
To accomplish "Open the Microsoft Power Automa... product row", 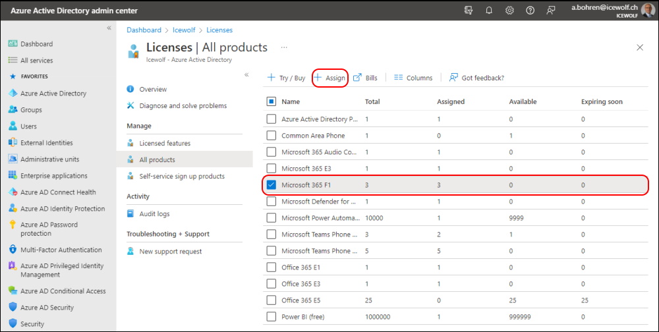I will coord(455,217).
